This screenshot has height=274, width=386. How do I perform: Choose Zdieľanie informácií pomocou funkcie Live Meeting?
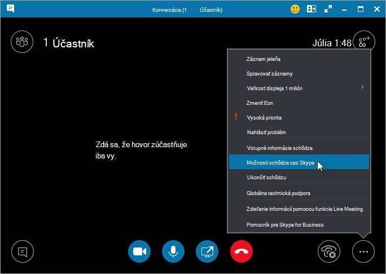(x=299, y=209)
